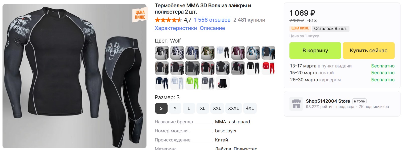Select the solid red color variant
This screenshot has width=404, height=150.
[268, 68]
